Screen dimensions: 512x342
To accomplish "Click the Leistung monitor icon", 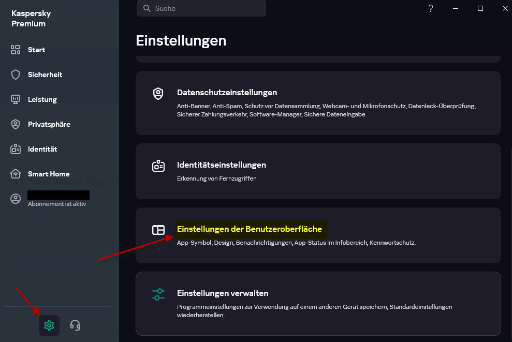I will 16,99.
